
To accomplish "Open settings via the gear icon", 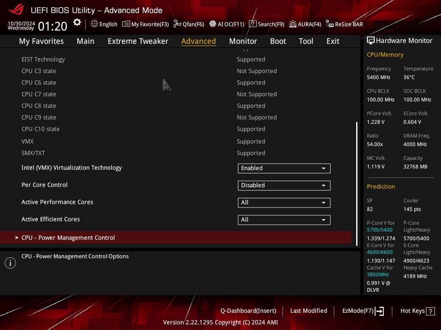I will tap(77, 22).
